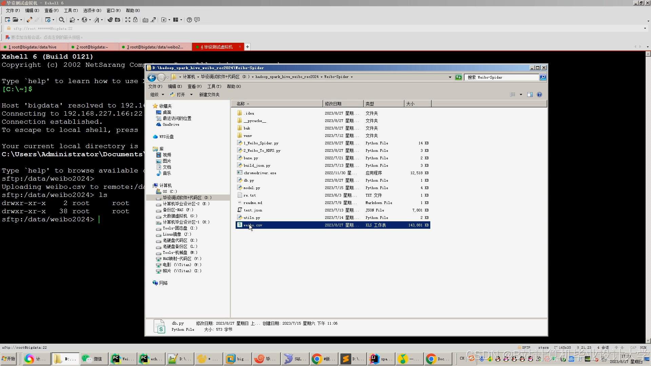This screenshot has width=651, height=366.
Task: Select the 备份区-NAS (F:) drive in tree
Action: [178, 210]
